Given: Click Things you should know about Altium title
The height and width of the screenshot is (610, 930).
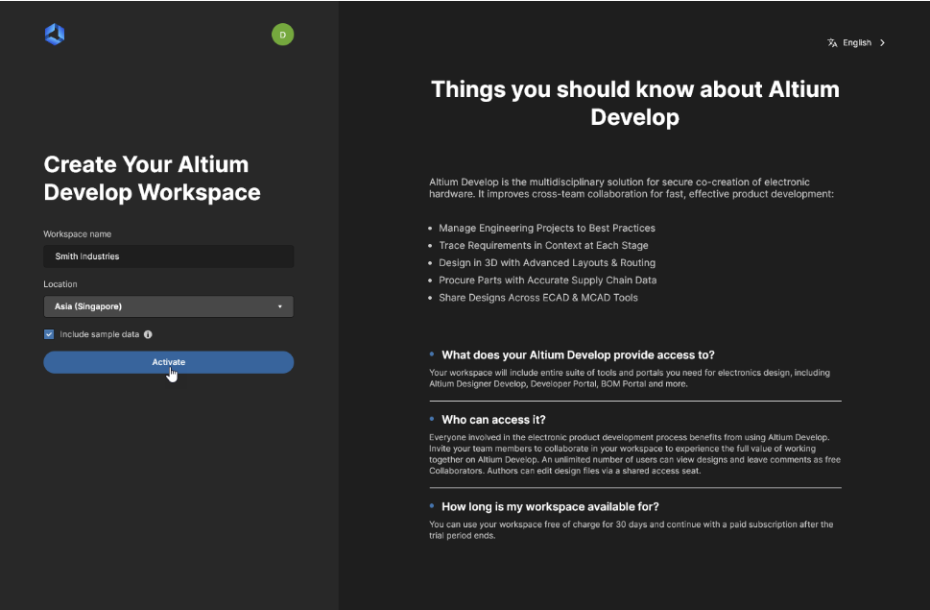Looking at the screenshot, I should pyautogui.click(x=635, y=103).
